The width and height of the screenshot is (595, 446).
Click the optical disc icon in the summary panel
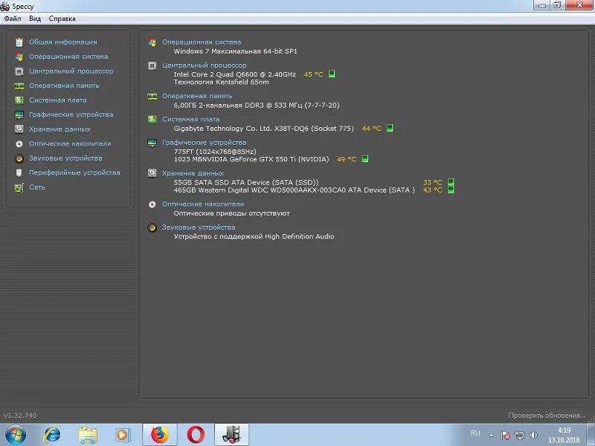click(x=152, y=204)
